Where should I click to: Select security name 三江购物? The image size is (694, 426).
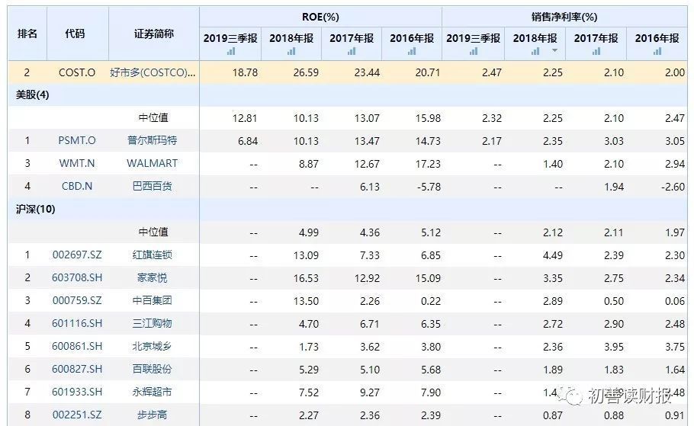153,323
